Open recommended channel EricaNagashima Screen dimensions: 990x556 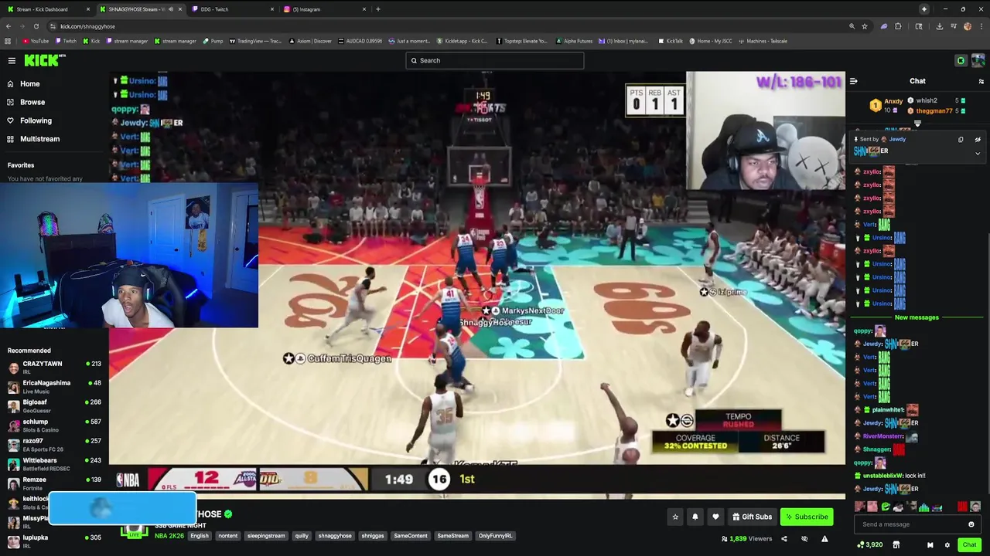click(54, 386)
